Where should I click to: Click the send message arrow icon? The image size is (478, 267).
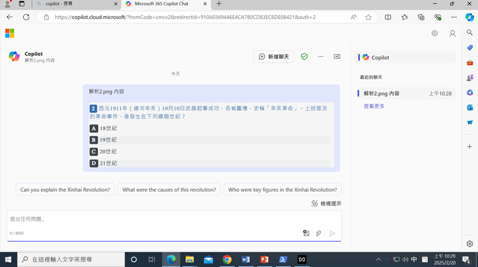(x=333, y=233)
